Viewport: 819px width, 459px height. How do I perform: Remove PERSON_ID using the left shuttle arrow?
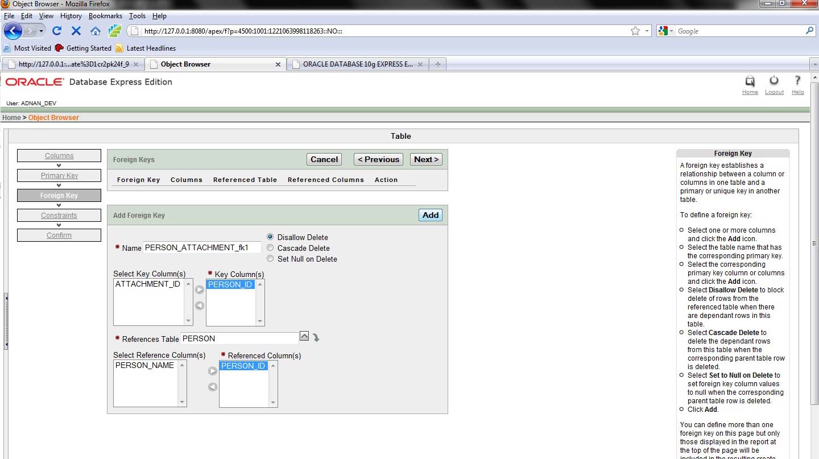[200, 306]
